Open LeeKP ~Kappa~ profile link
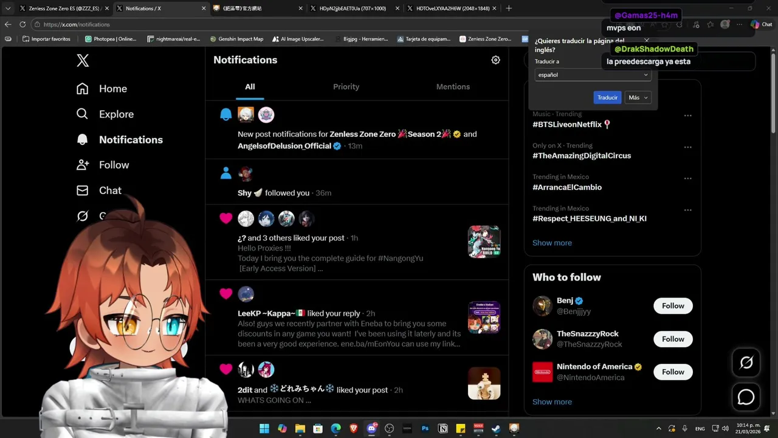 [x=271, y=313]
